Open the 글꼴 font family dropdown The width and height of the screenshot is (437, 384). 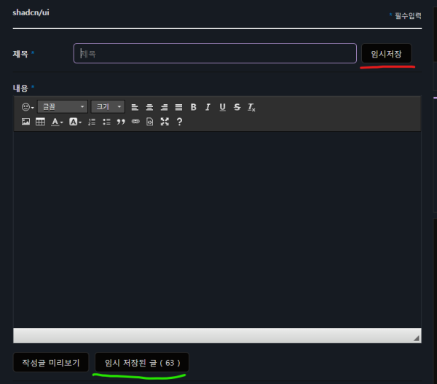[63, 107]
